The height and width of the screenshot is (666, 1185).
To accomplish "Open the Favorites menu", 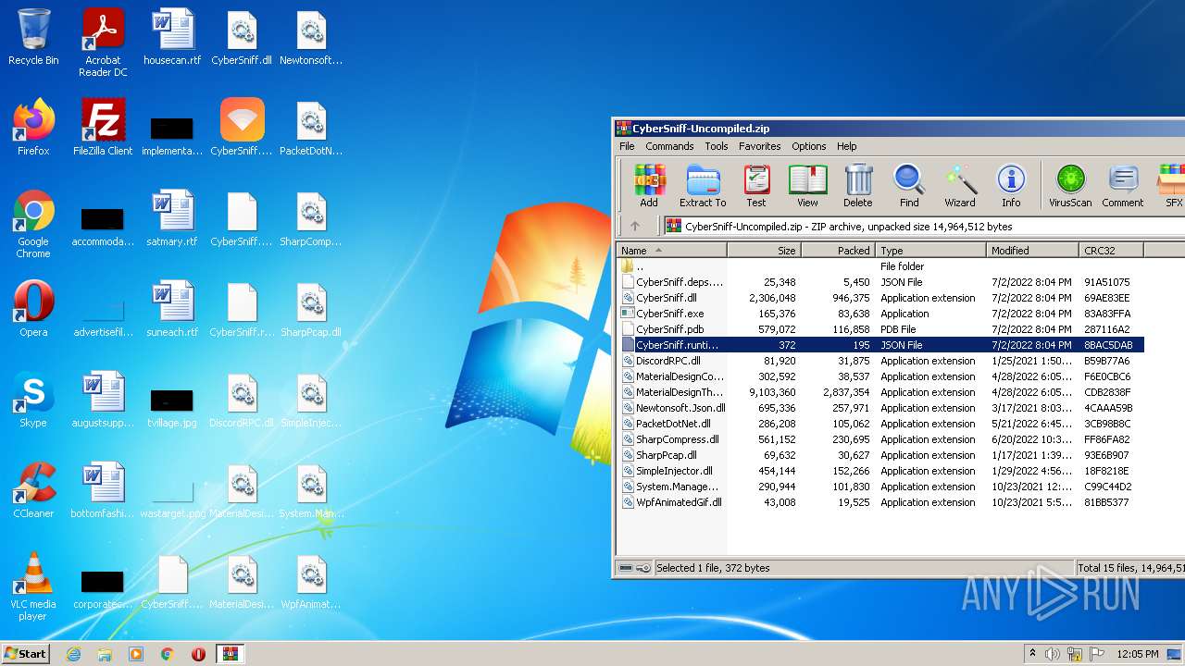I will pos(759,146).
